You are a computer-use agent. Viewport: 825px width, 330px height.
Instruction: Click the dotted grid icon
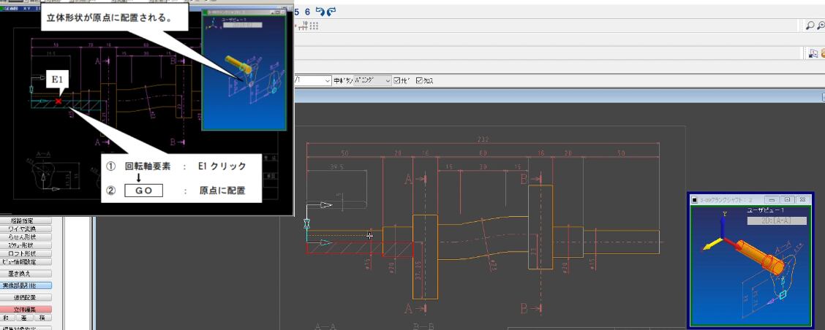tap(314, 26)
